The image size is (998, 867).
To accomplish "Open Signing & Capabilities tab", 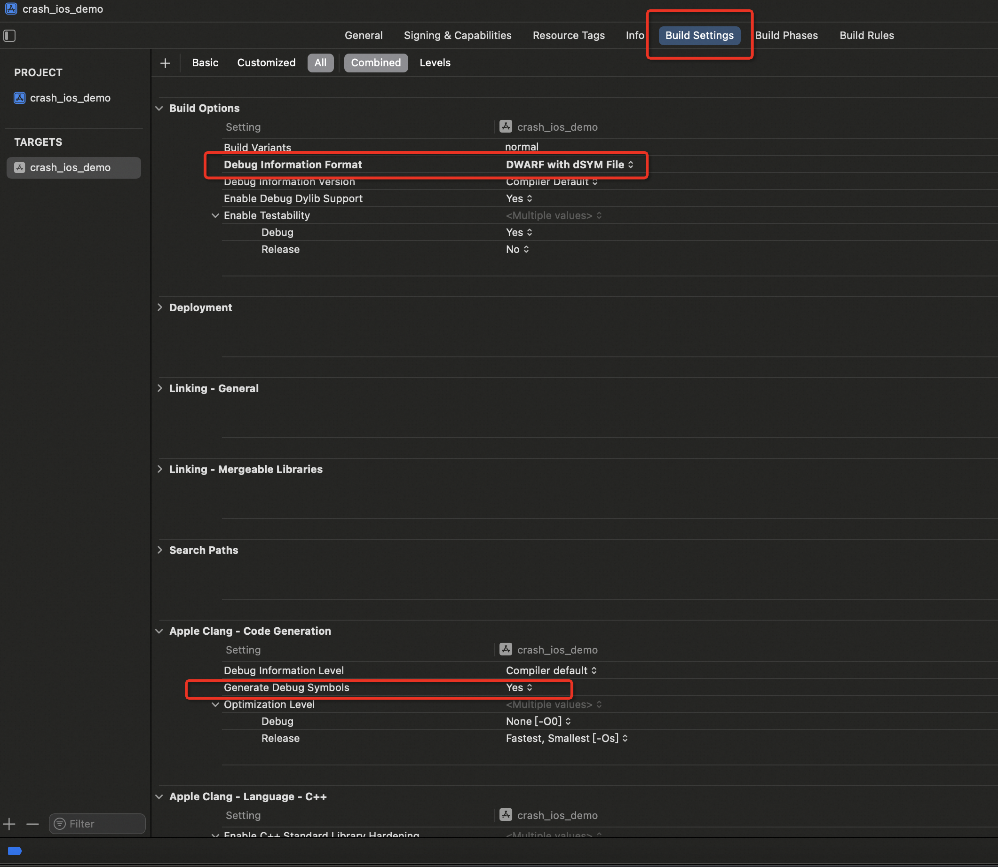I will (457, 35).
